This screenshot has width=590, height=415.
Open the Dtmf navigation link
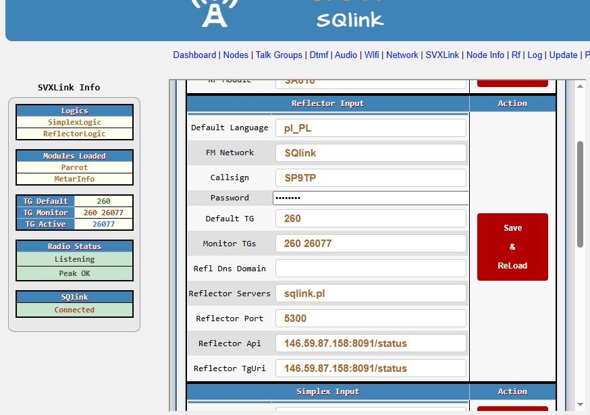click(x=319, y=55)
